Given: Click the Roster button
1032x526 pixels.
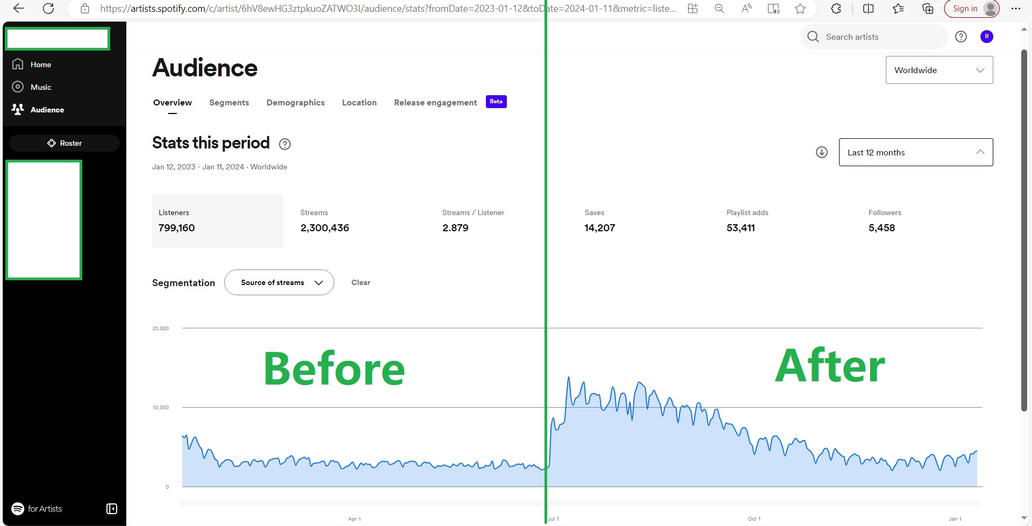Looking at the screenshot, I should click(x=64, y=143).
